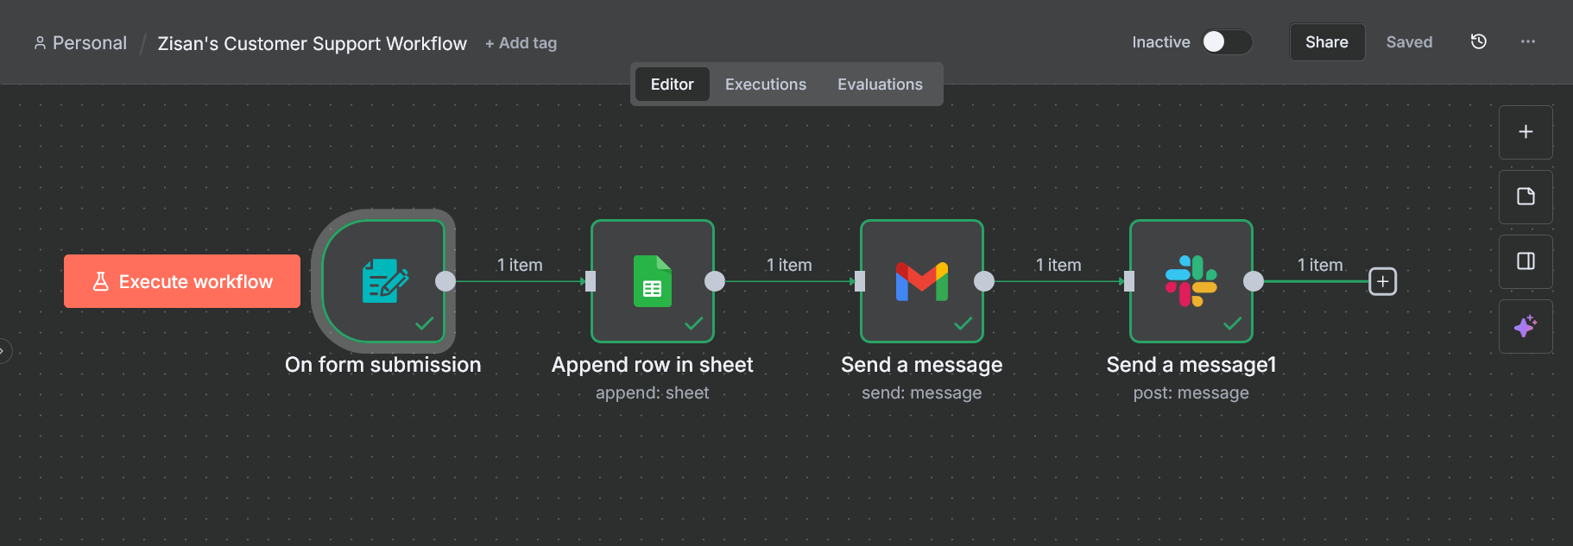
Task: Click the 'Send a message1' node title
Action: pos(1191,365)
